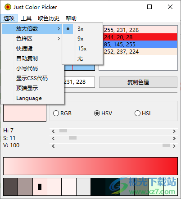181x199 pixels.
Task: Click the H slider thumb
Action: coord(63,131)
